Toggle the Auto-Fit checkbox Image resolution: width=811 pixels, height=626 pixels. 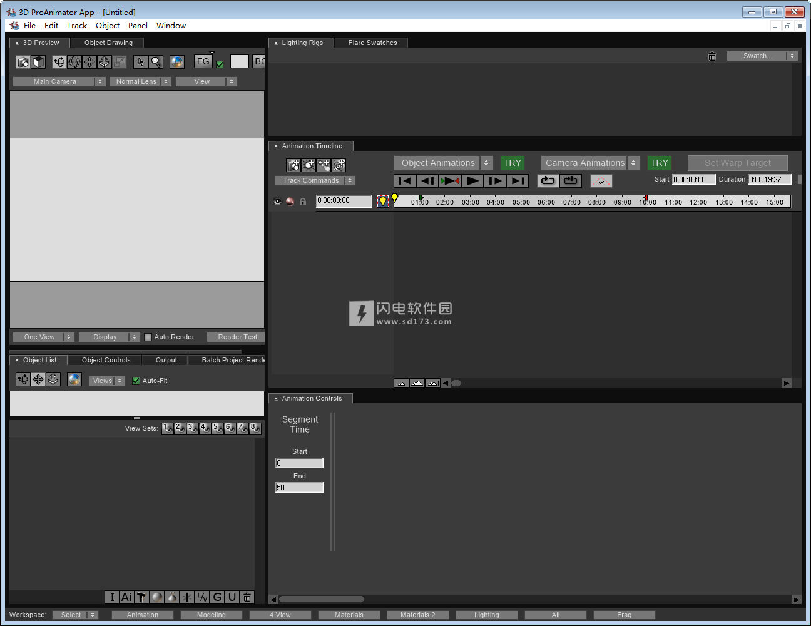coord(136,381)
